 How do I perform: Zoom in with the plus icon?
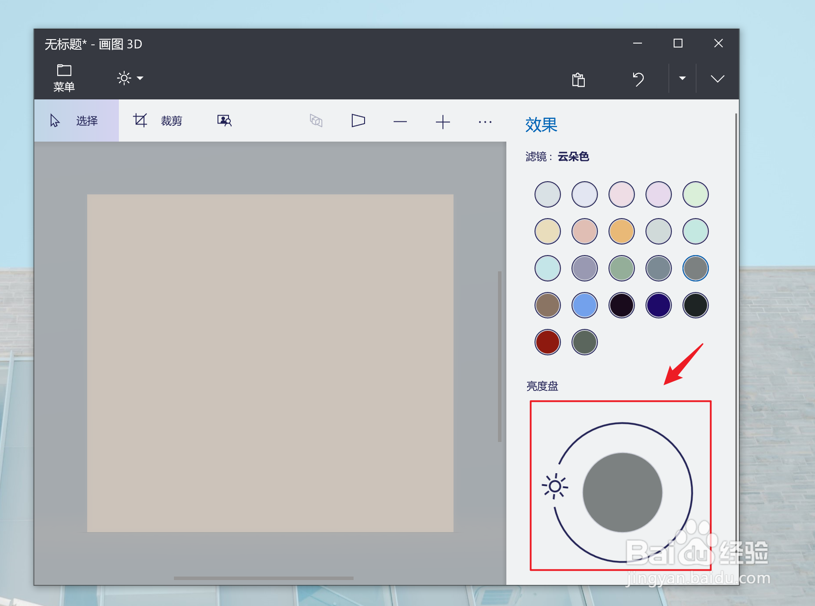pyautogui.click(x=443, y=122)
